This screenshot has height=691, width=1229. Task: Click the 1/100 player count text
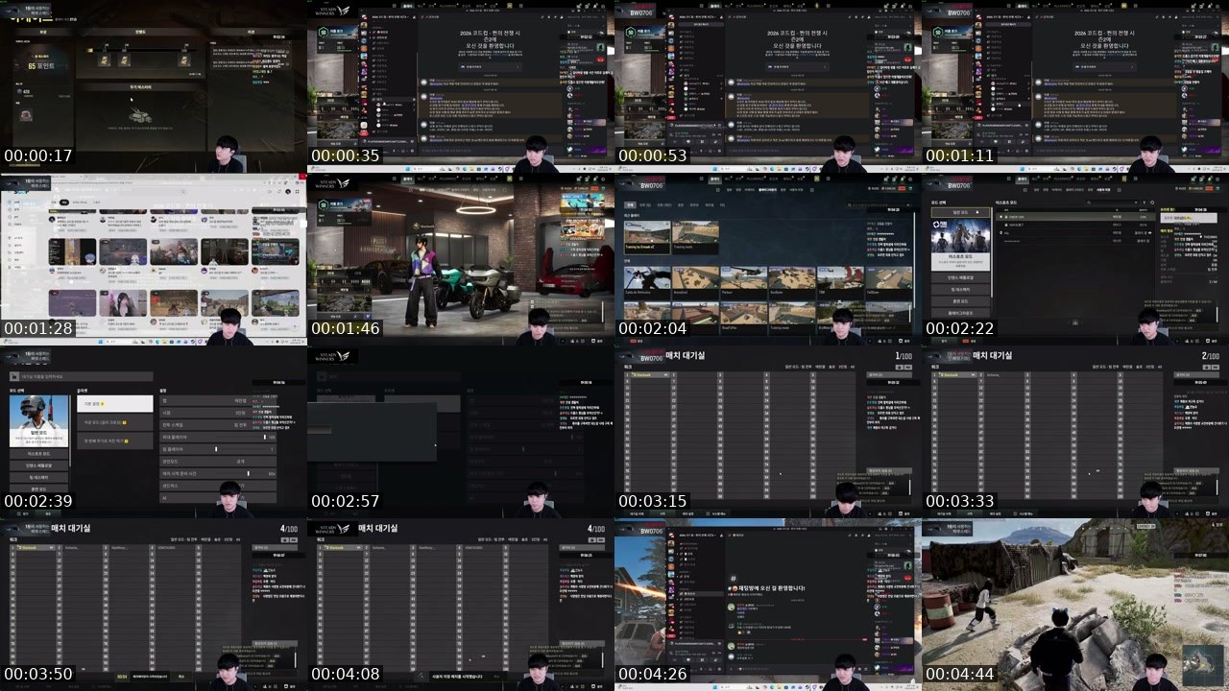pos(903,356)
